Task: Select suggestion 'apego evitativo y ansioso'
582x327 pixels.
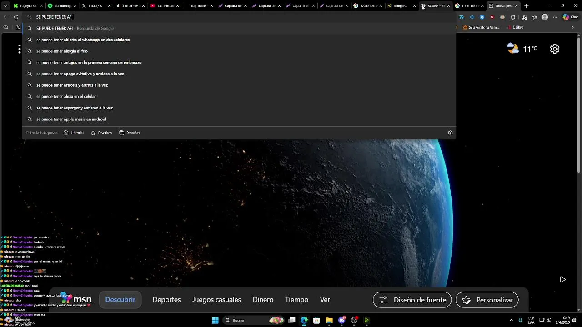Action: coord(239,74)
